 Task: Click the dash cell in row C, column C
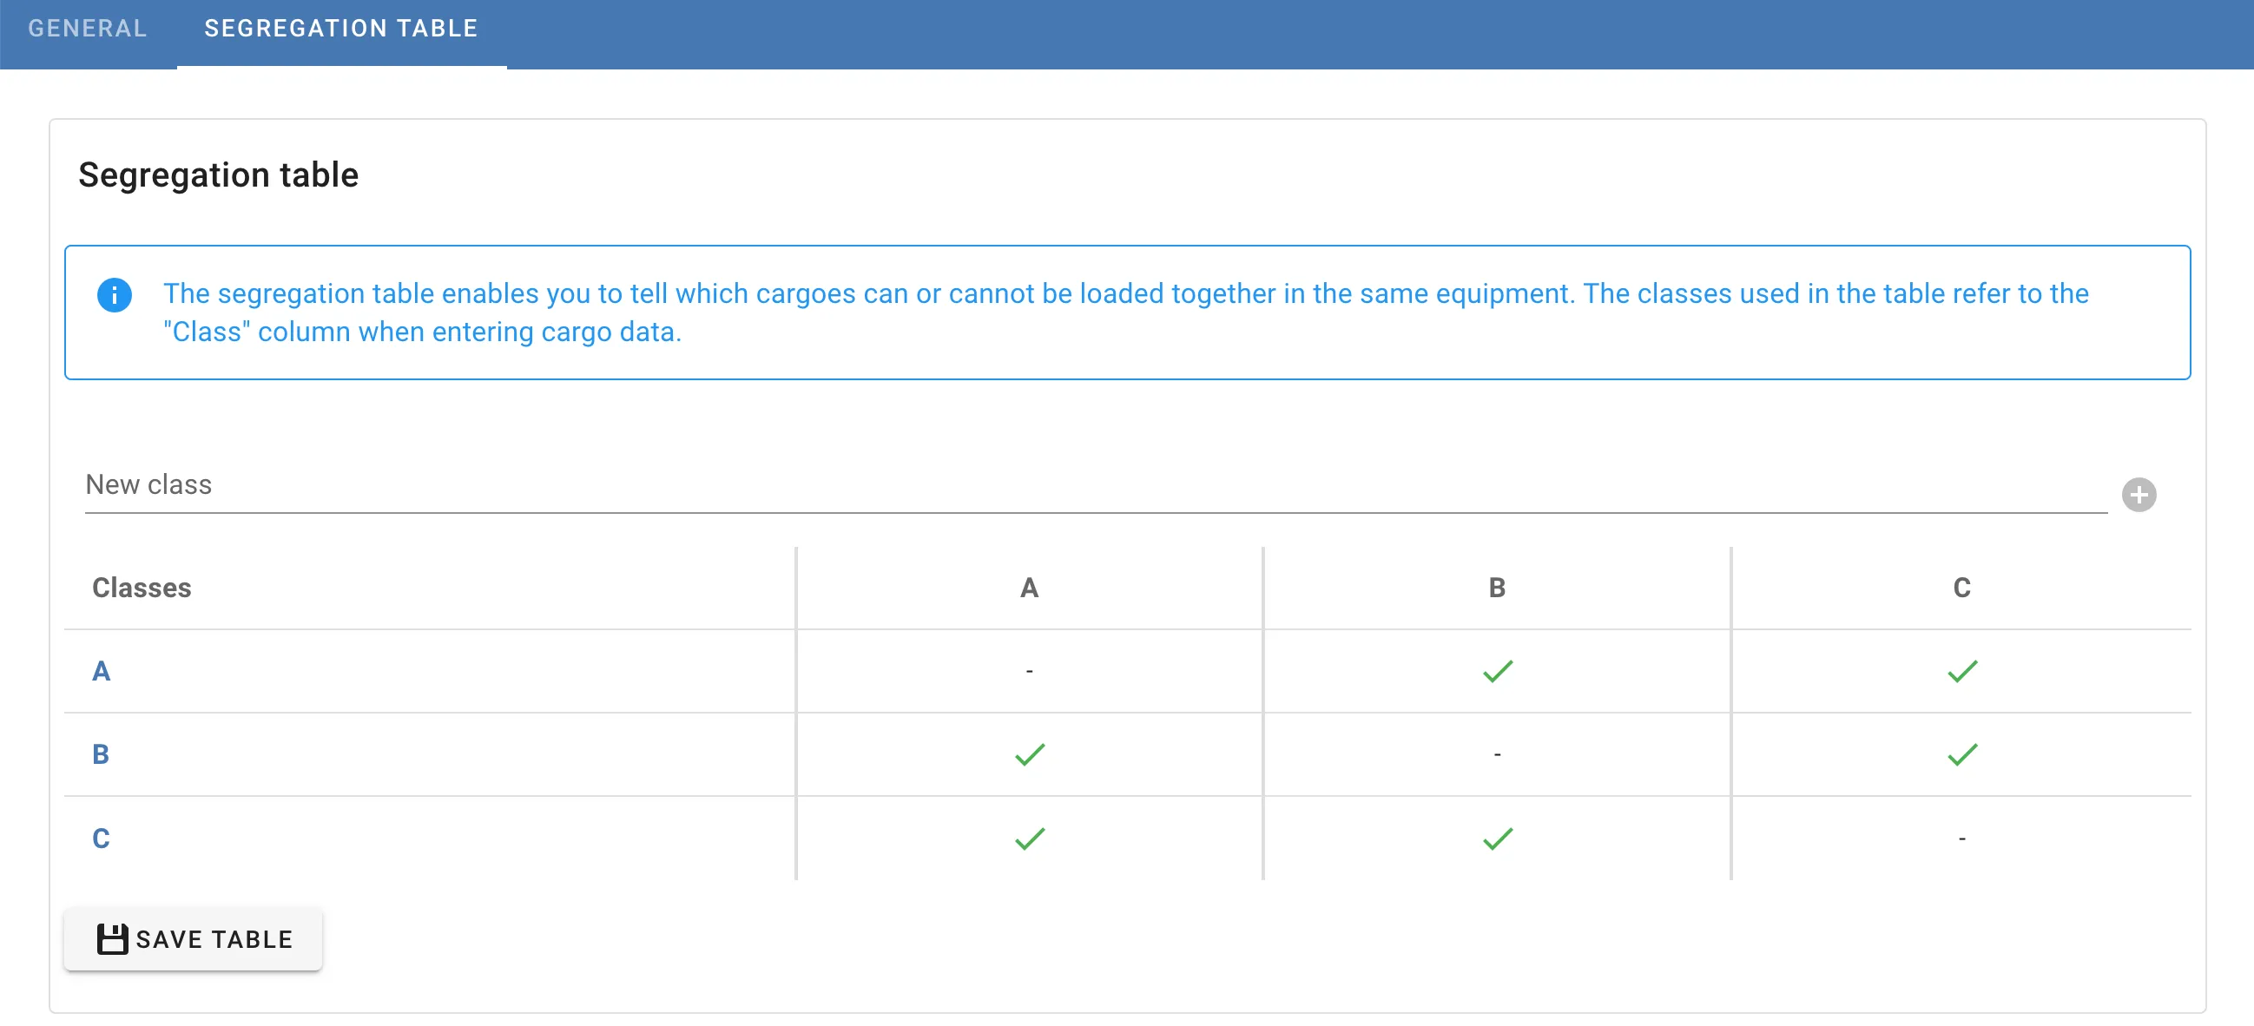1962,838
